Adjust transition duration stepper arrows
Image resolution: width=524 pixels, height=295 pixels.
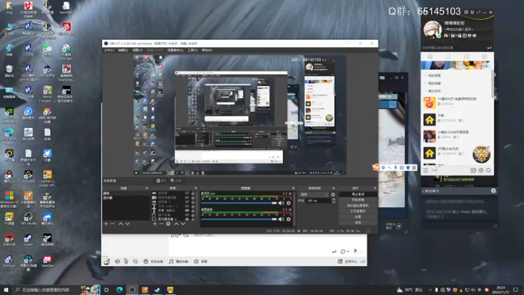pyautogui.click(x=333, y=201)
